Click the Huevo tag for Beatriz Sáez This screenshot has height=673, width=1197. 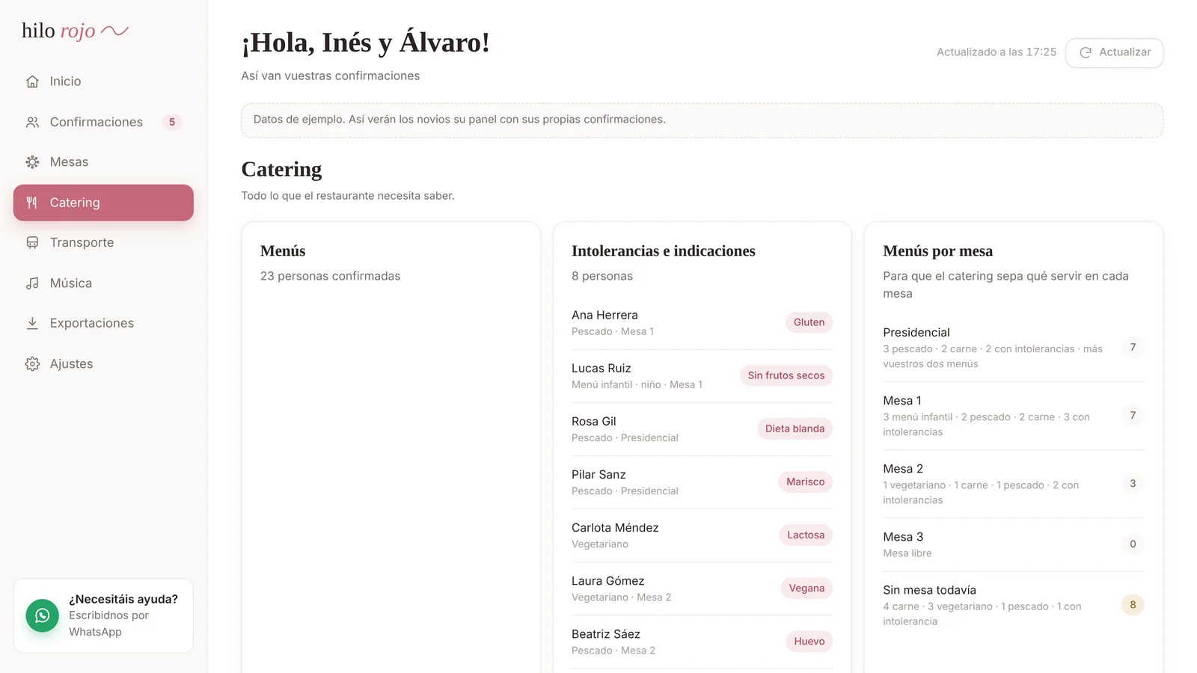[x=809, y=641]
